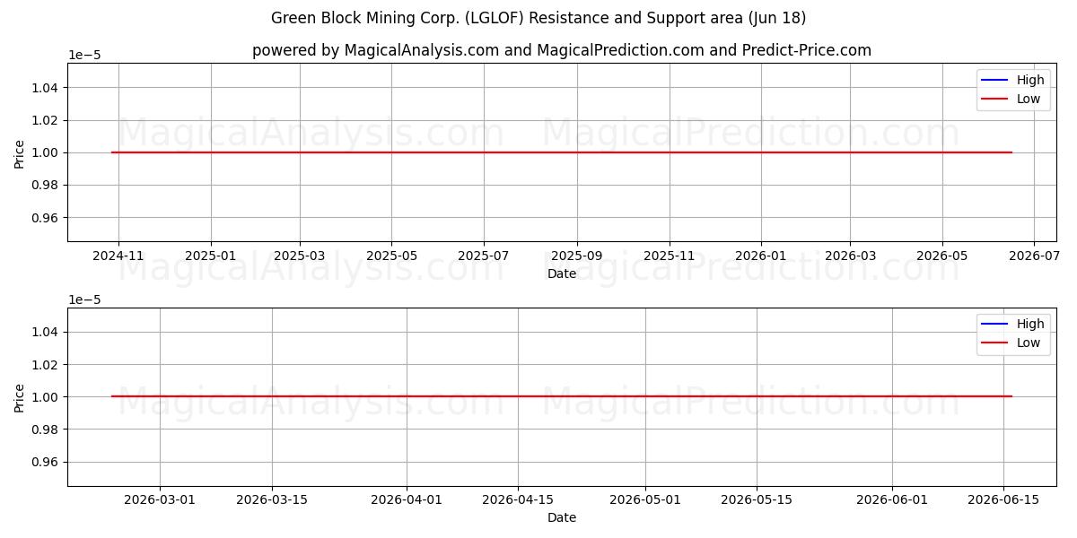
Task: Click the '2026-03-01' x-axis label in the bottom chart
Action: [x=160, y=500]
